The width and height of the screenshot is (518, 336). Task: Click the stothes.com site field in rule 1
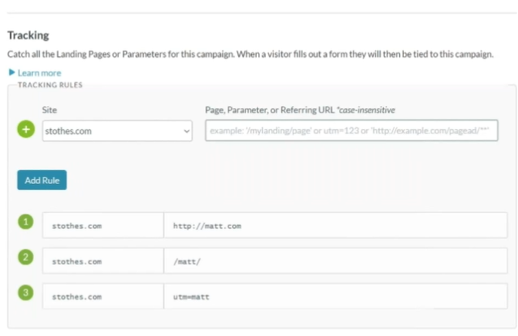[x=103, y=226]
